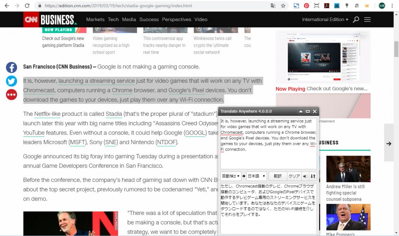Collapse the Translate Anywhere window
This screenshot has width=399, height=236.
[x=301, y=111]
